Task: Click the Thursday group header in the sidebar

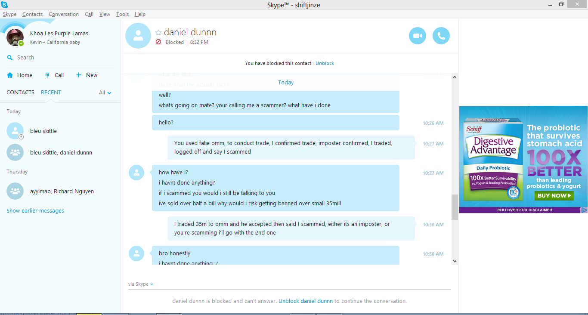Action: click(17, 172)
